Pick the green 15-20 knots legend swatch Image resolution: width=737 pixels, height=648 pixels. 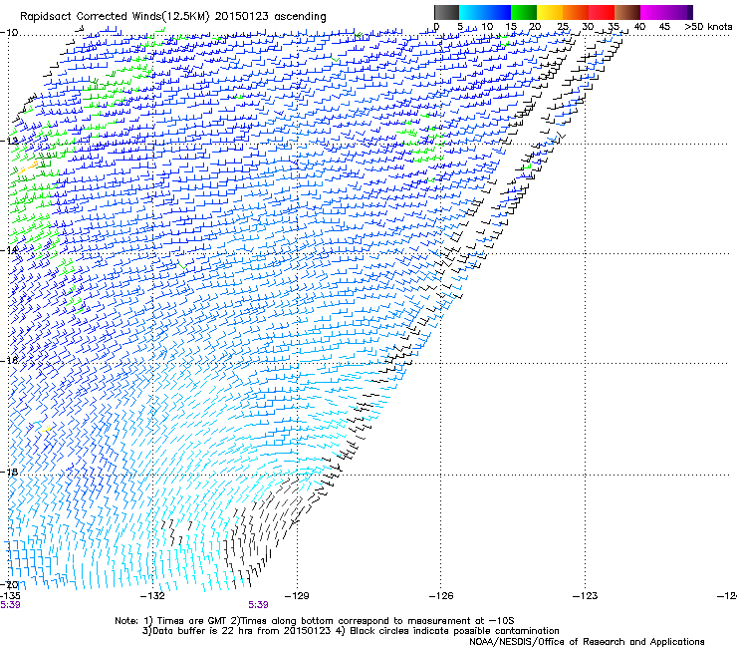click(524, 12)
